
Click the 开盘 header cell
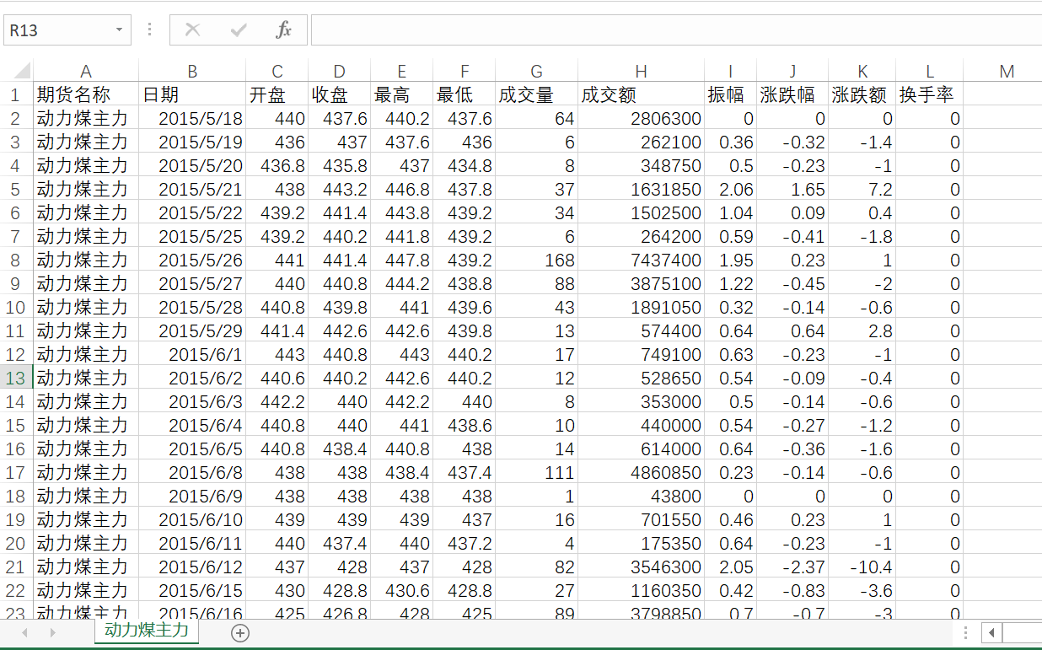pyautogui.click(x=277, y=94)
